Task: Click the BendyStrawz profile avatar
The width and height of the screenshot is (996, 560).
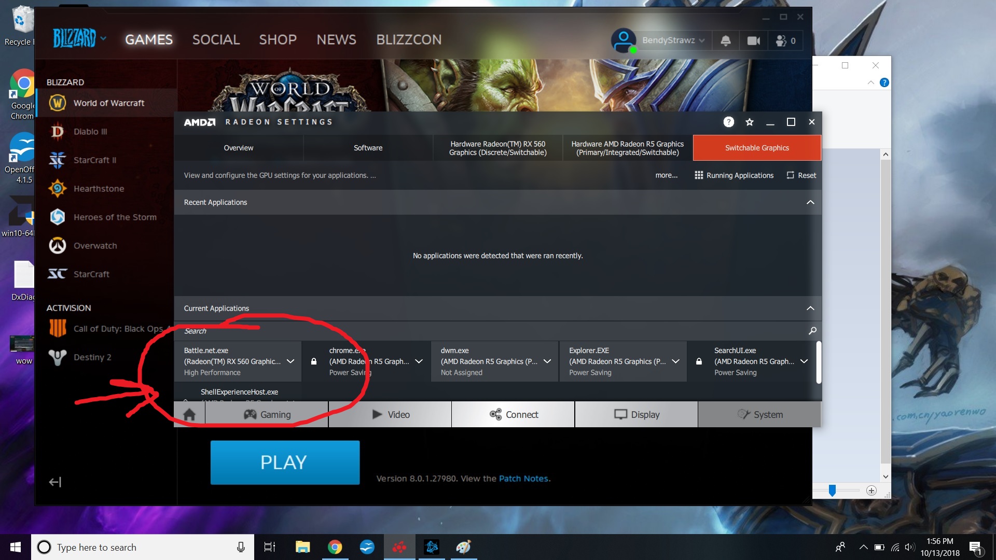Action: point(624,40)
